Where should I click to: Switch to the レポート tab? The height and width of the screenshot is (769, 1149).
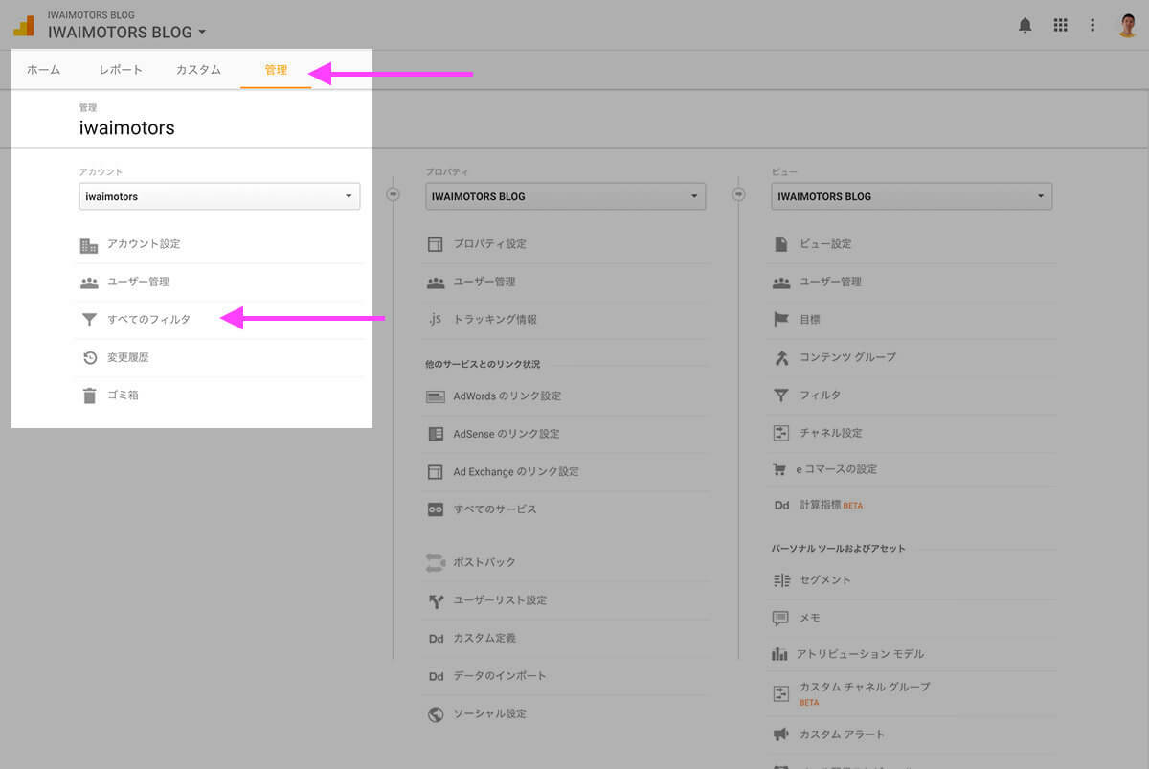point(121,70)
